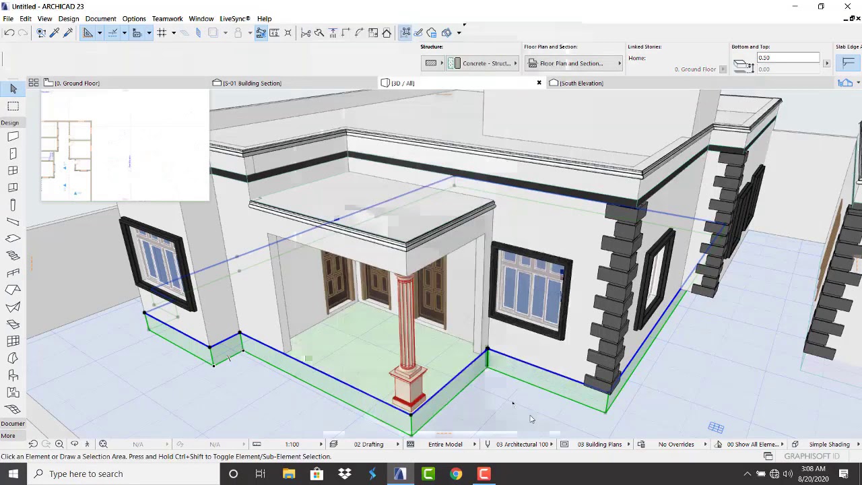Viewport: 862px width, 485px height.
Task: Click the Windows Start button
Action: point(13,474)
